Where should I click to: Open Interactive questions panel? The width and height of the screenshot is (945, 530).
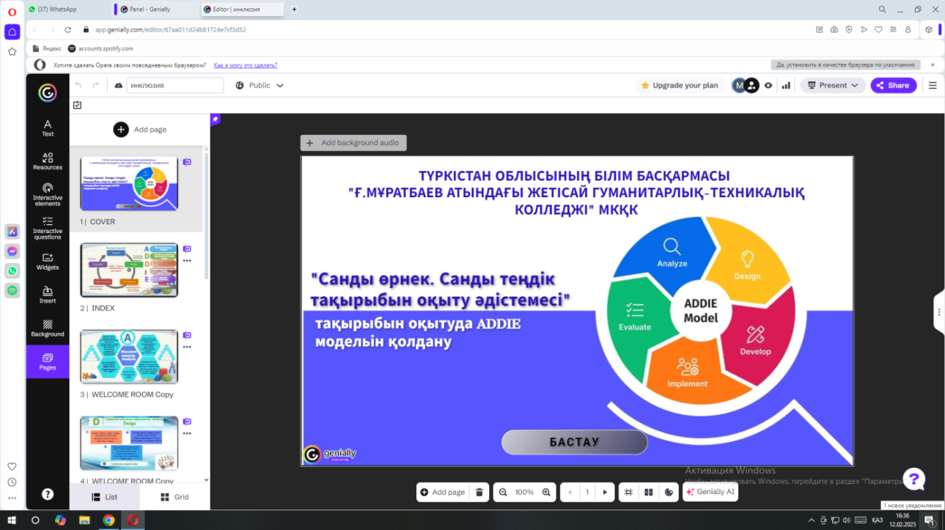[48, 228]
